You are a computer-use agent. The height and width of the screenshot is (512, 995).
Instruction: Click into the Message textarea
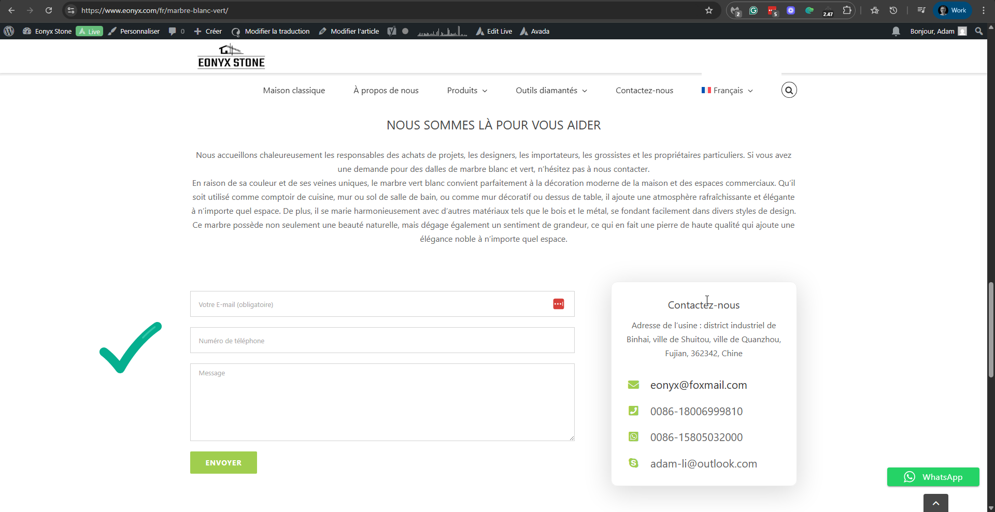click(382, 402)
